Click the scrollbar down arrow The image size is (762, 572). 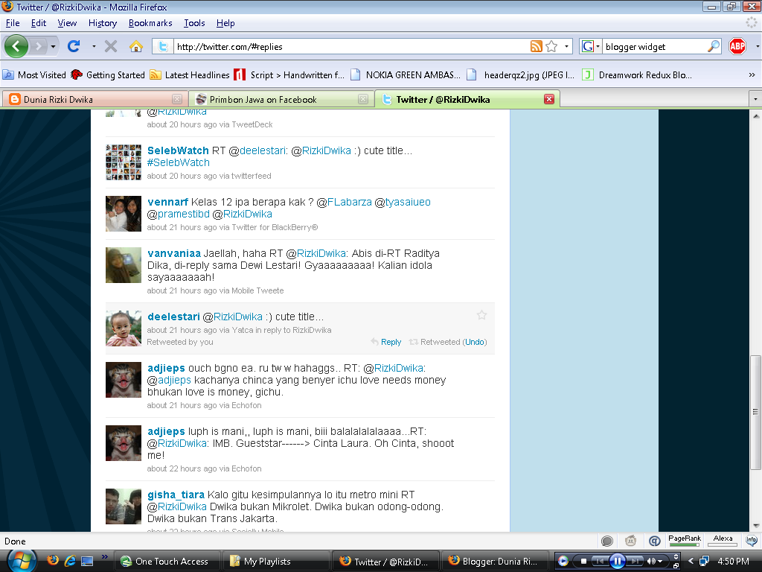(x=756, y=526)
